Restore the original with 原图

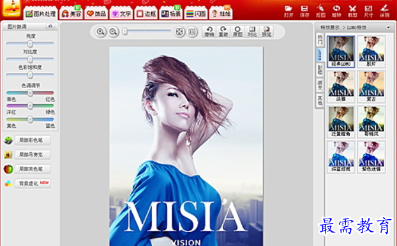point(237,31)
